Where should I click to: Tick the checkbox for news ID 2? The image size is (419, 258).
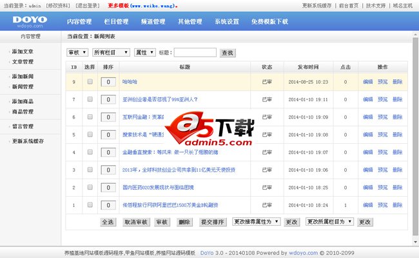pos(90,187)
